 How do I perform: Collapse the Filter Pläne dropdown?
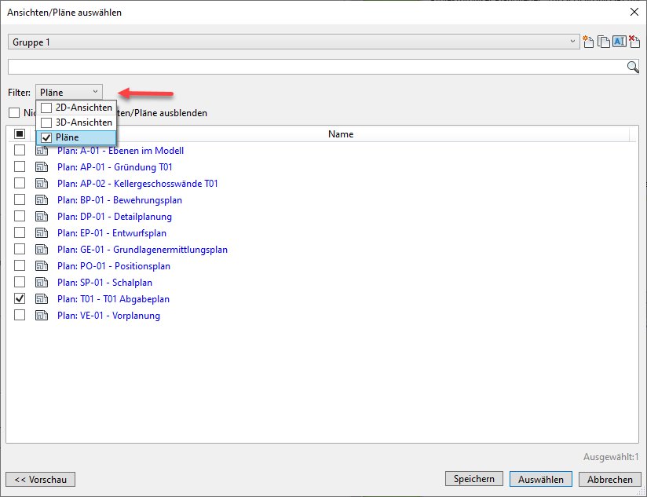point(69,93)
